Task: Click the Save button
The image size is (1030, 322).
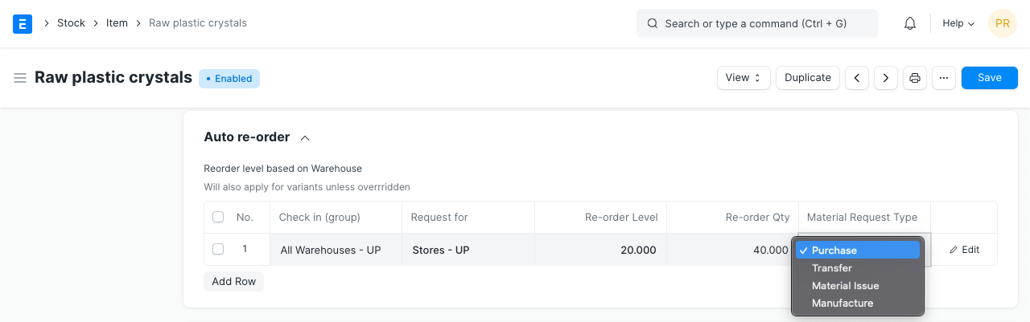Action: tap(989, 78)
